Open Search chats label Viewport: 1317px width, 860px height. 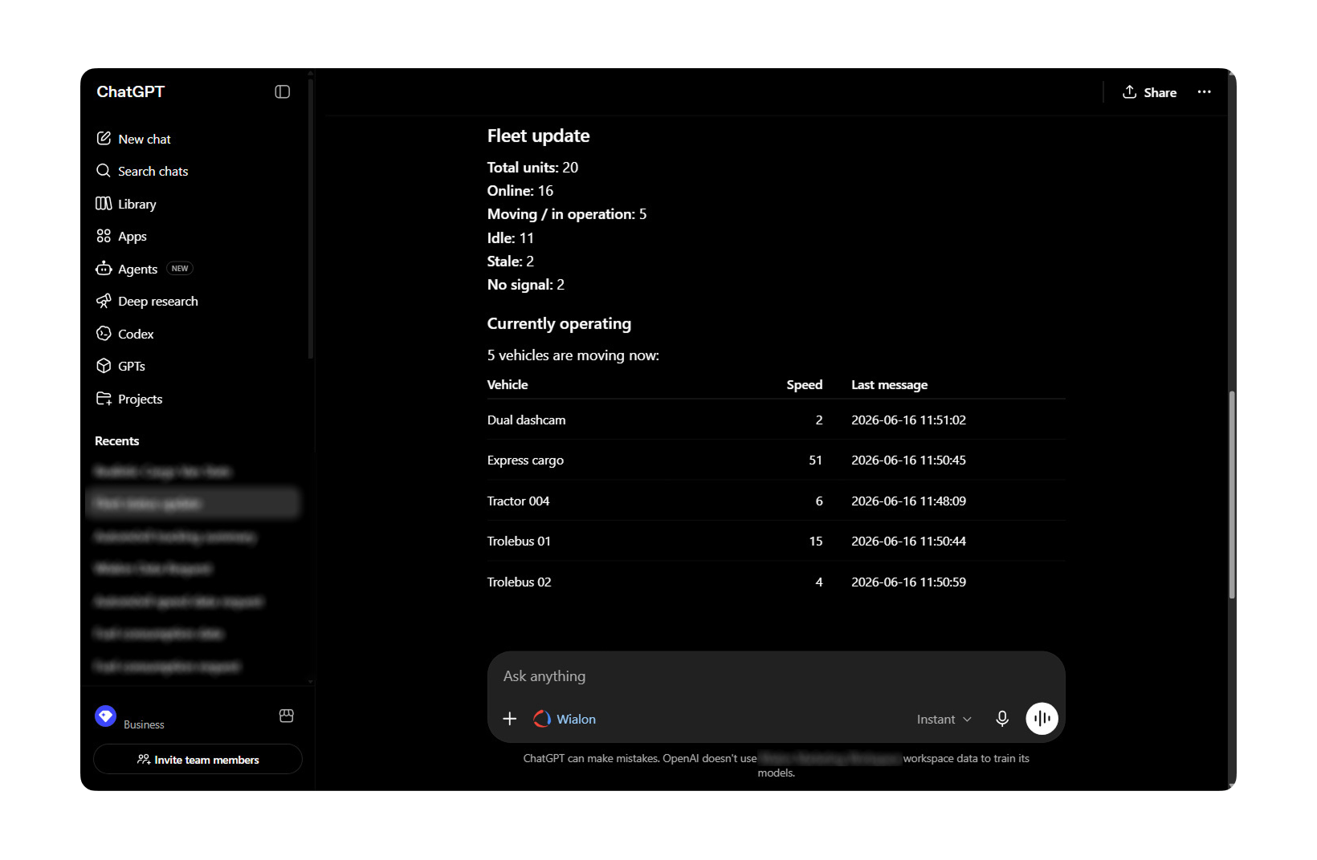click(153, 171)
